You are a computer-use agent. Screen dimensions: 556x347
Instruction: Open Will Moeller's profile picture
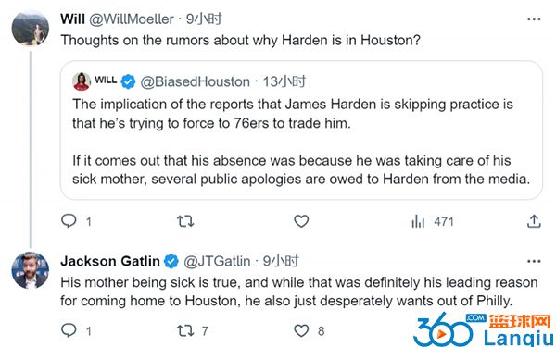(31, 28)
